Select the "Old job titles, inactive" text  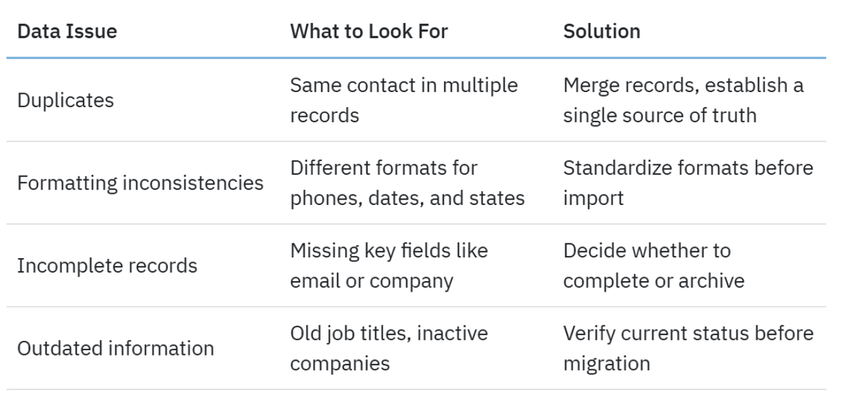coord(389,333)
